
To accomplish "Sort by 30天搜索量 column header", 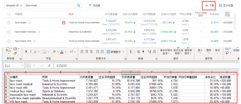I will coord(111,14).
